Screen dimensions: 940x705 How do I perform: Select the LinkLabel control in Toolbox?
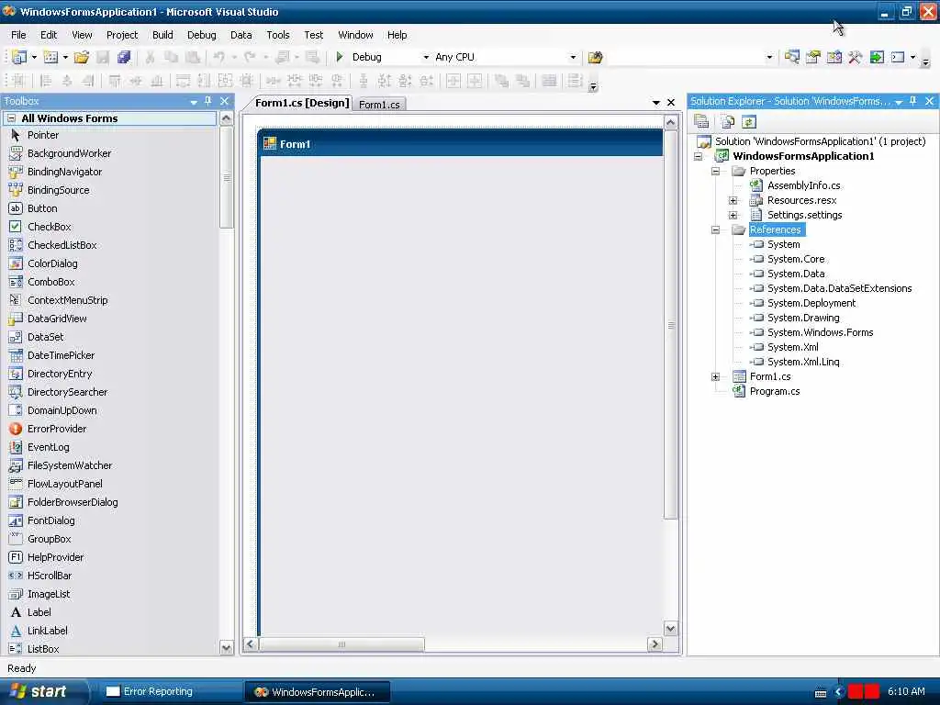109,631
